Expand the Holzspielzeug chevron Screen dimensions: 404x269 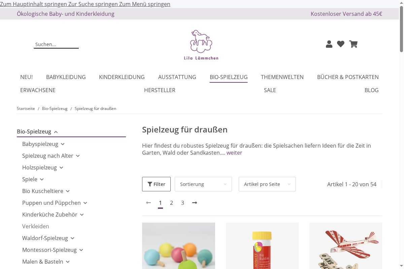pos(61,168)
